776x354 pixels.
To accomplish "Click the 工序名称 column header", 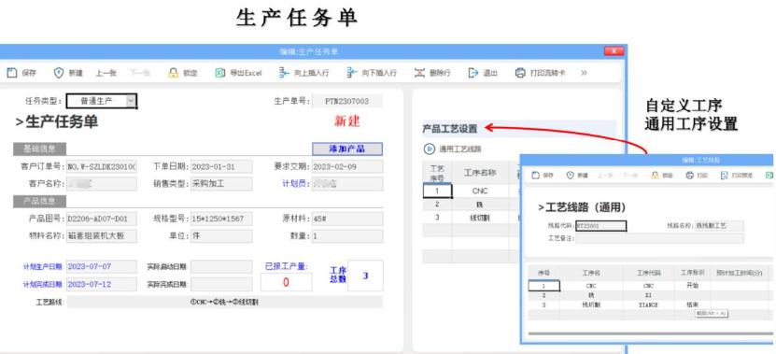I will tap(480, 173).
